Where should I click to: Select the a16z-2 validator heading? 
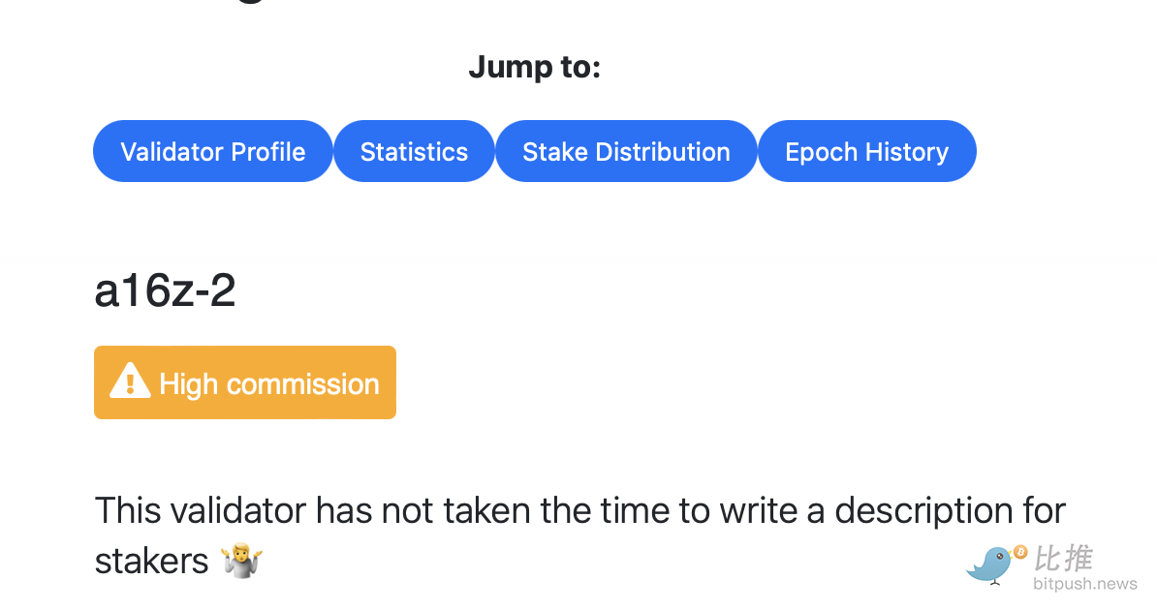165,290
